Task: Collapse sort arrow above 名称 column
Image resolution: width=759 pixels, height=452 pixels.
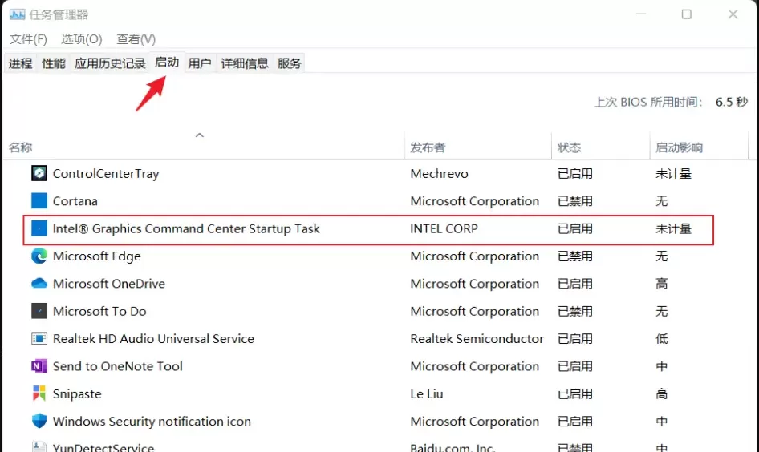Action: tap(200, 135)
